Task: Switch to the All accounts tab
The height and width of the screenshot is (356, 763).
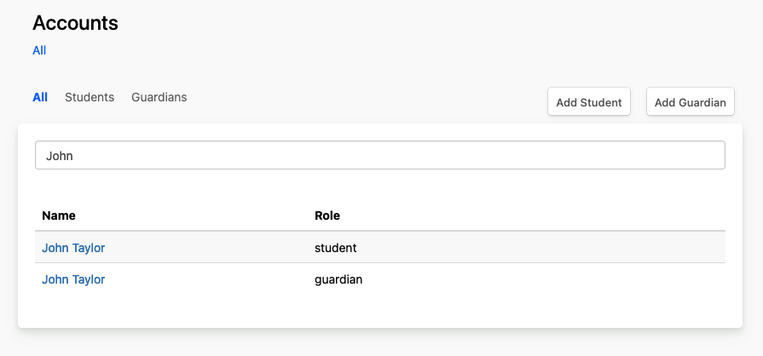Action: click(x=40, y=97)
